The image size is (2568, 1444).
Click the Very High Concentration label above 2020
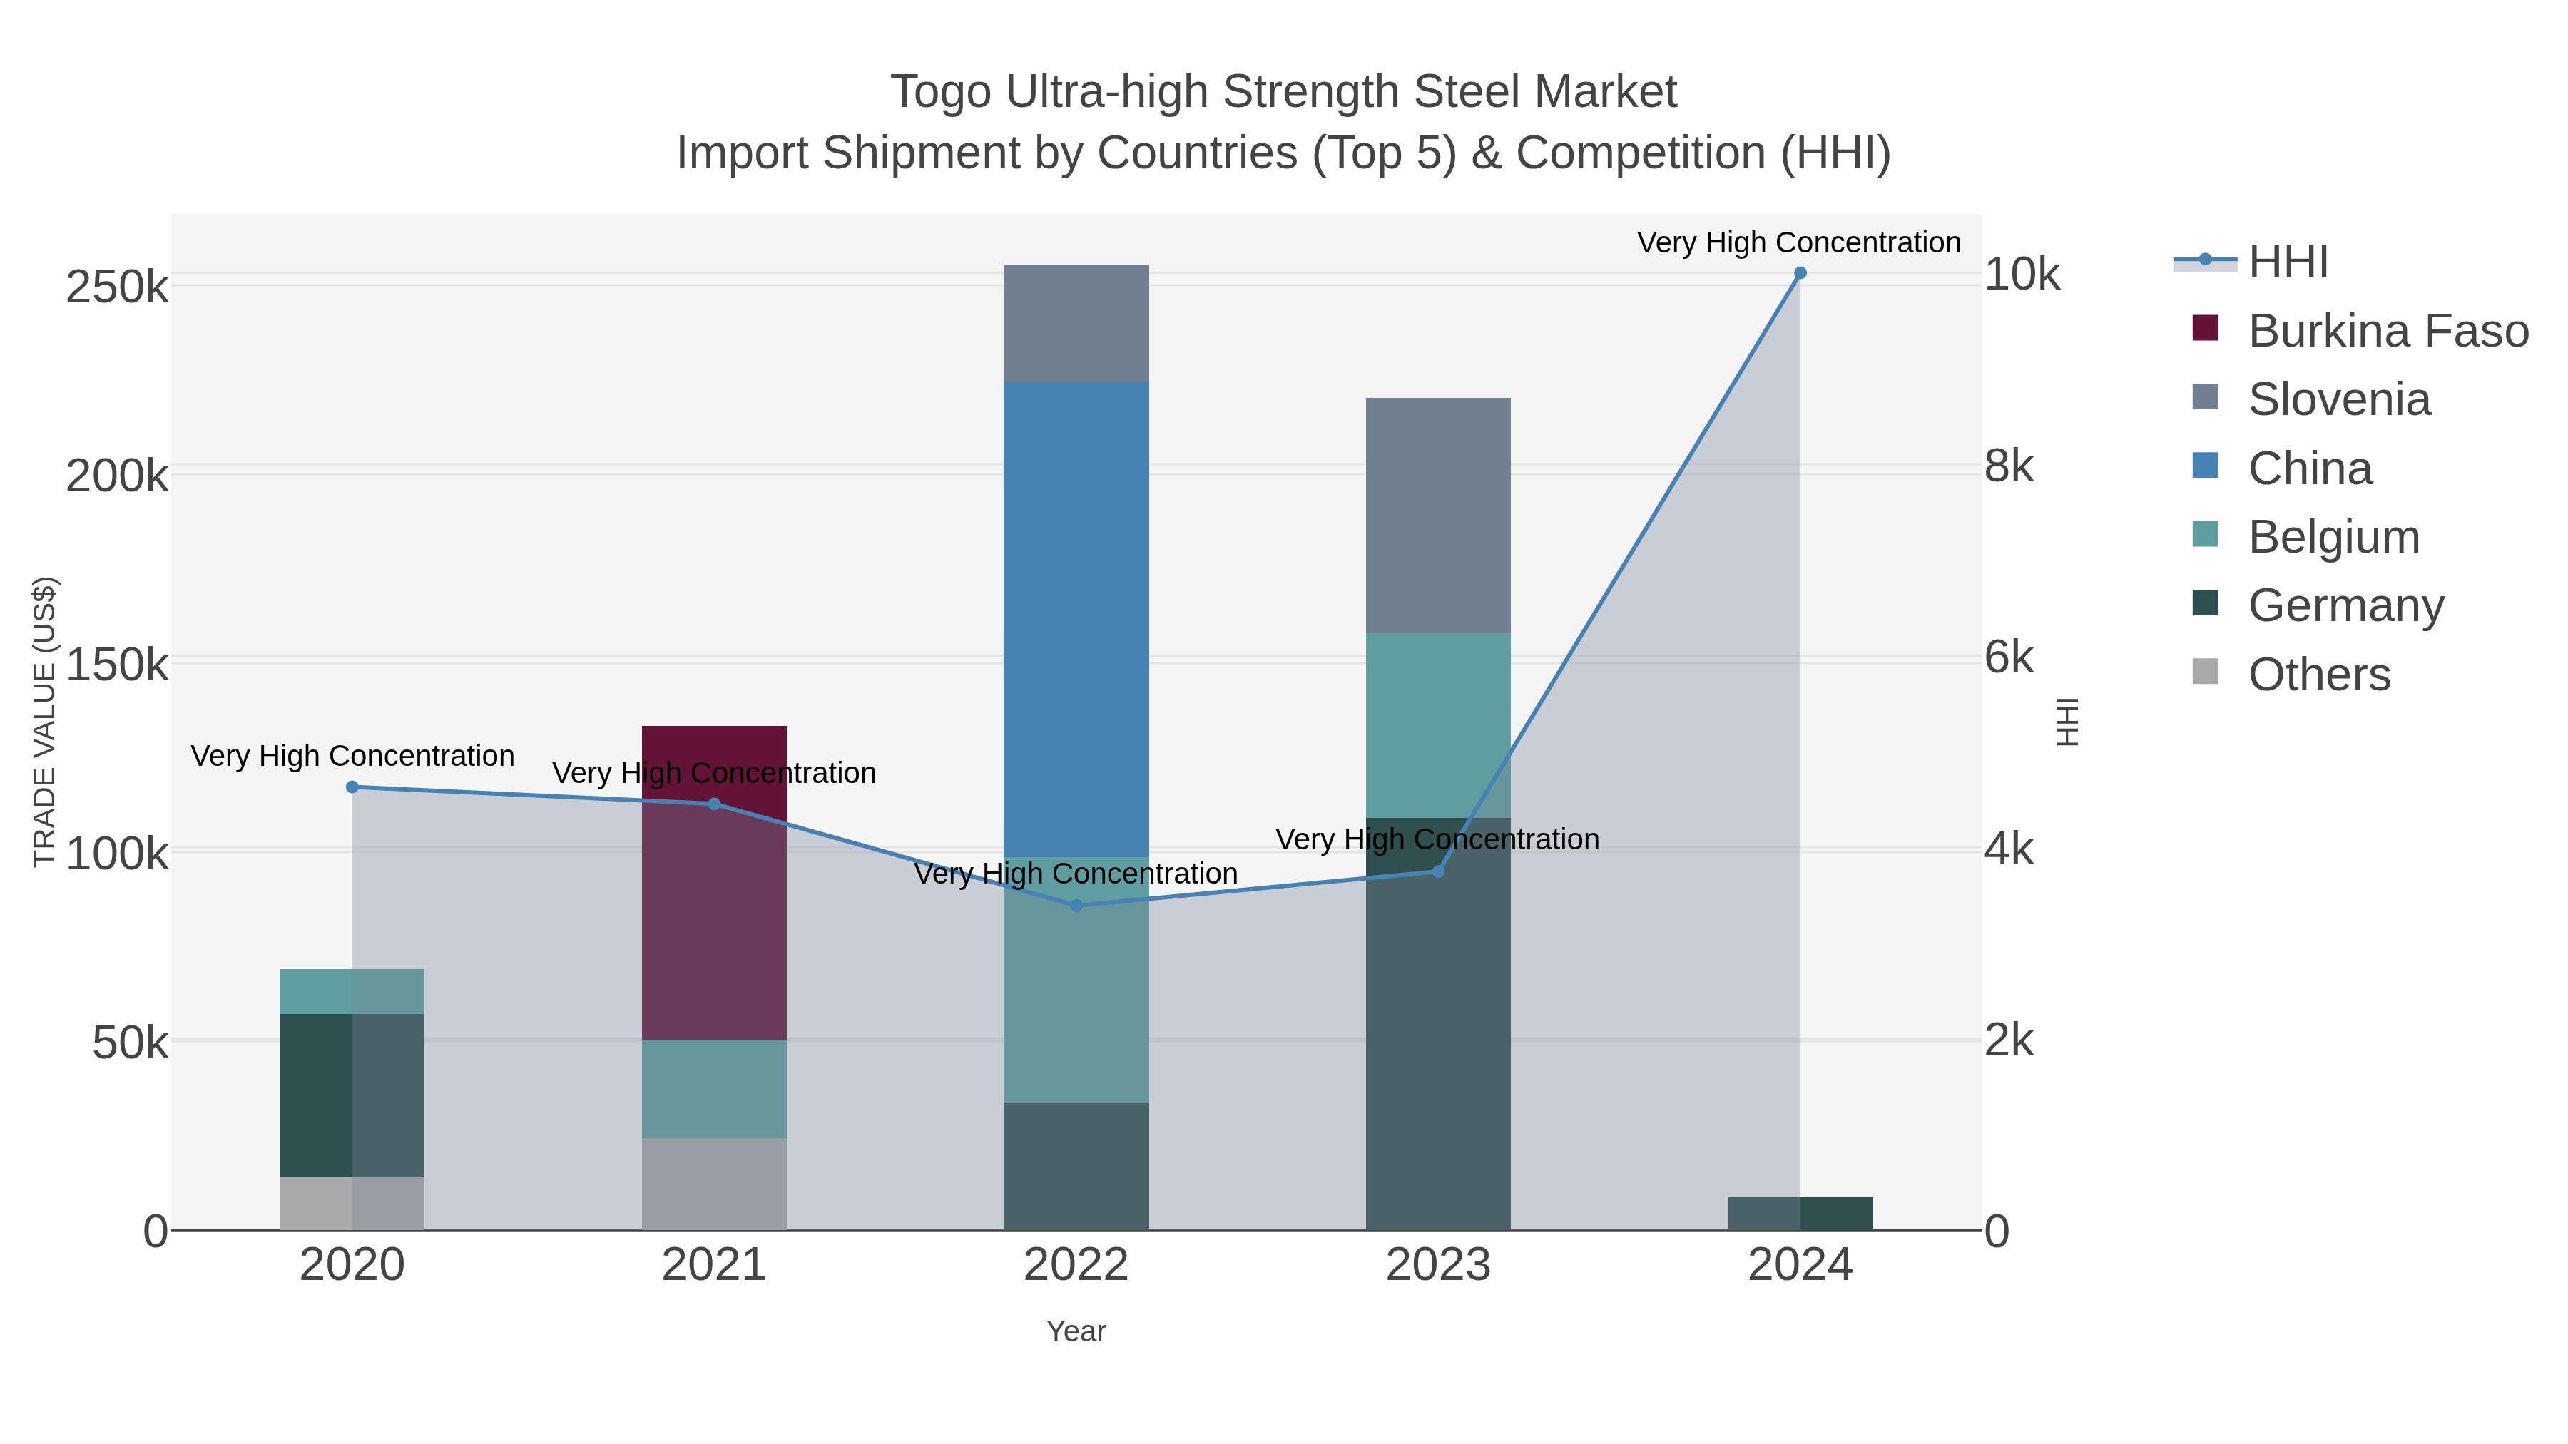(x=353, y=757)
